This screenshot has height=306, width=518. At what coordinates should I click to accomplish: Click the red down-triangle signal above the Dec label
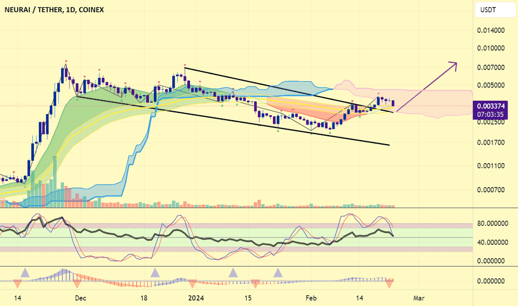[x=77, y=284]
